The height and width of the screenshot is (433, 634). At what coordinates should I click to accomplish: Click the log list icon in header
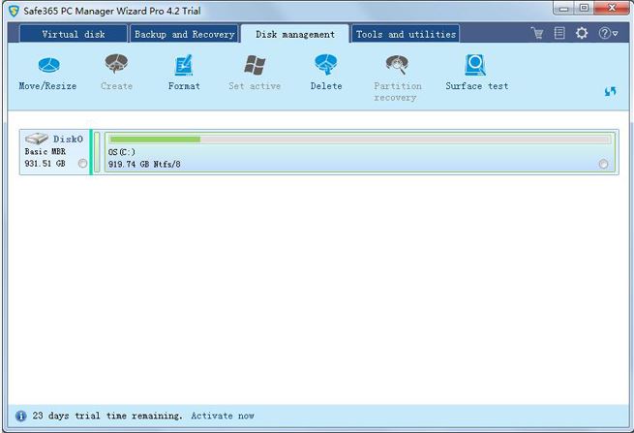pyautogui.click(x=559, y=34)
